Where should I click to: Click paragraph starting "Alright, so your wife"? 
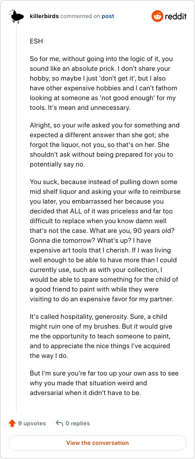click(x=105, y=145)
